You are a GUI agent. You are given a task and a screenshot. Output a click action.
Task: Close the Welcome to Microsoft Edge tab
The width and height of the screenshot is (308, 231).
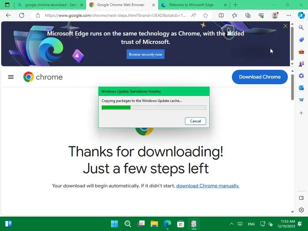pos(225,5)
